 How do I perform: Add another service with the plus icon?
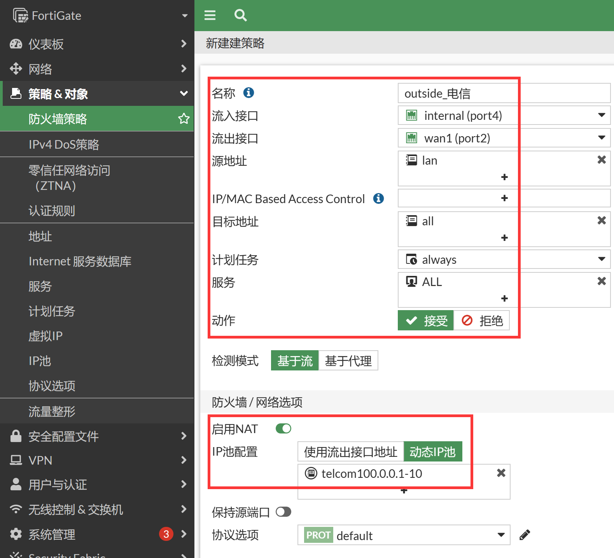tap(504, 298)
